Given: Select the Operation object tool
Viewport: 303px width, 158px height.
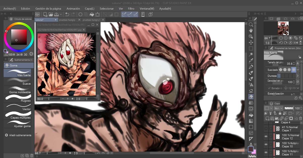Looking at the screenshot, I should point(251,37).
